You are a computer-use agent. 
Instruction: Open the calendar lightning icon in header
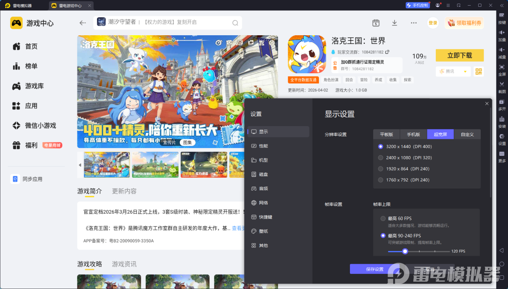pyautogui.click(x=376, y=23)
